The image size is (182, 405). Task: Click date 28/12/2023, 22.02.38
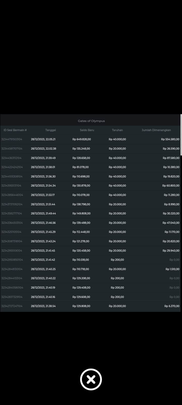pyautogui.click(x=43, y=149)
